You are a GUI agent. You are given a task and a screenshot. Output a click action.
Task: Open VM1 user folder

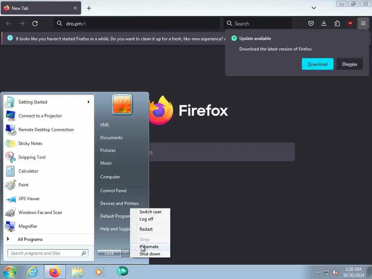click(x=104, y=125)
